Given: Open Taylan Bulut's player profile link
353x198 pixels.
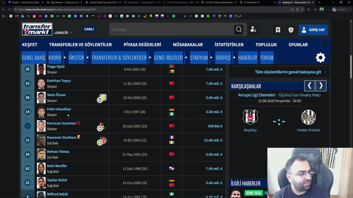Looking at the screenshot, I should tap(57, 180).
